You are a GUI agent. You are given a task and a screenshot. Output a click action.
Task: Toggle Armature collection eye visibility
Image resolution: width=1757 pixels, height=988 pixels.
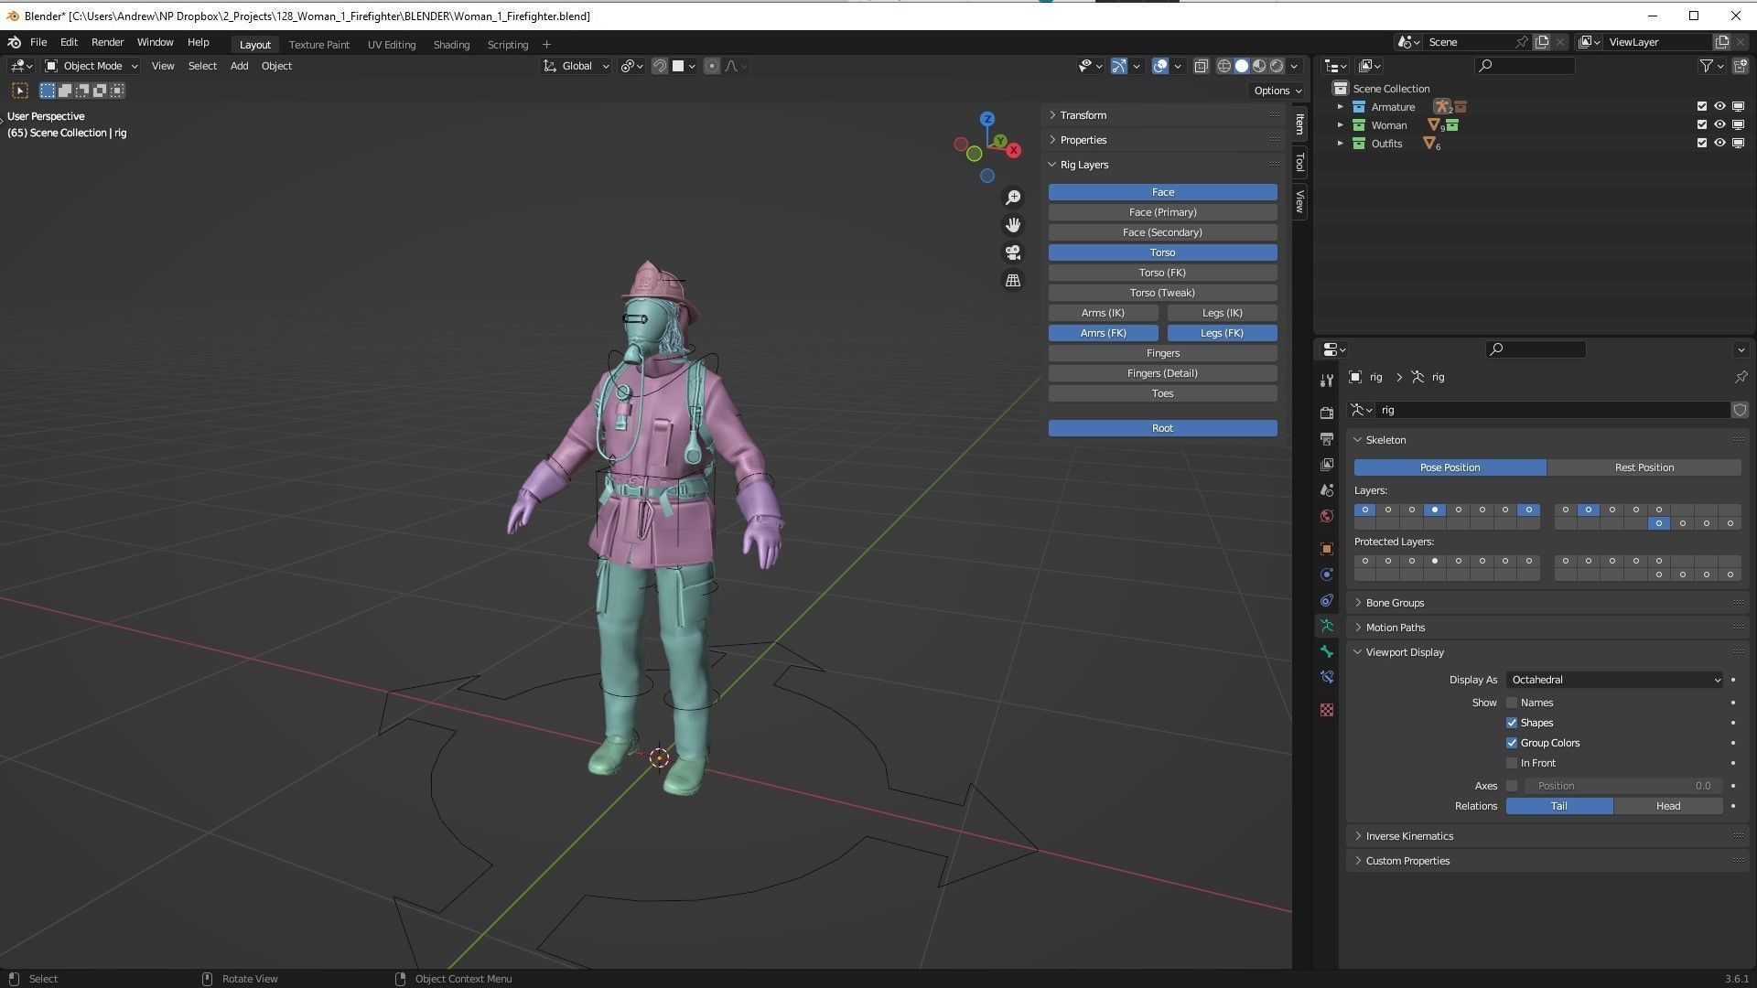tap(1719, 107)
